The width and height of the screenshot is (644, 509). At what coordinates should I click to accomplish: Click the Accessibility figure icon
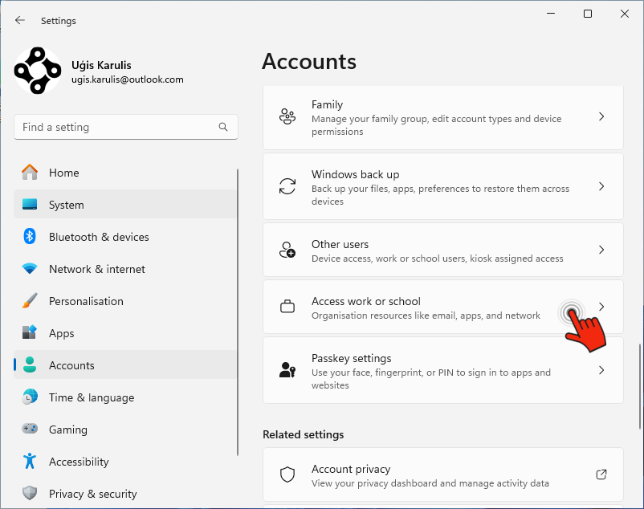pos(30,462)
